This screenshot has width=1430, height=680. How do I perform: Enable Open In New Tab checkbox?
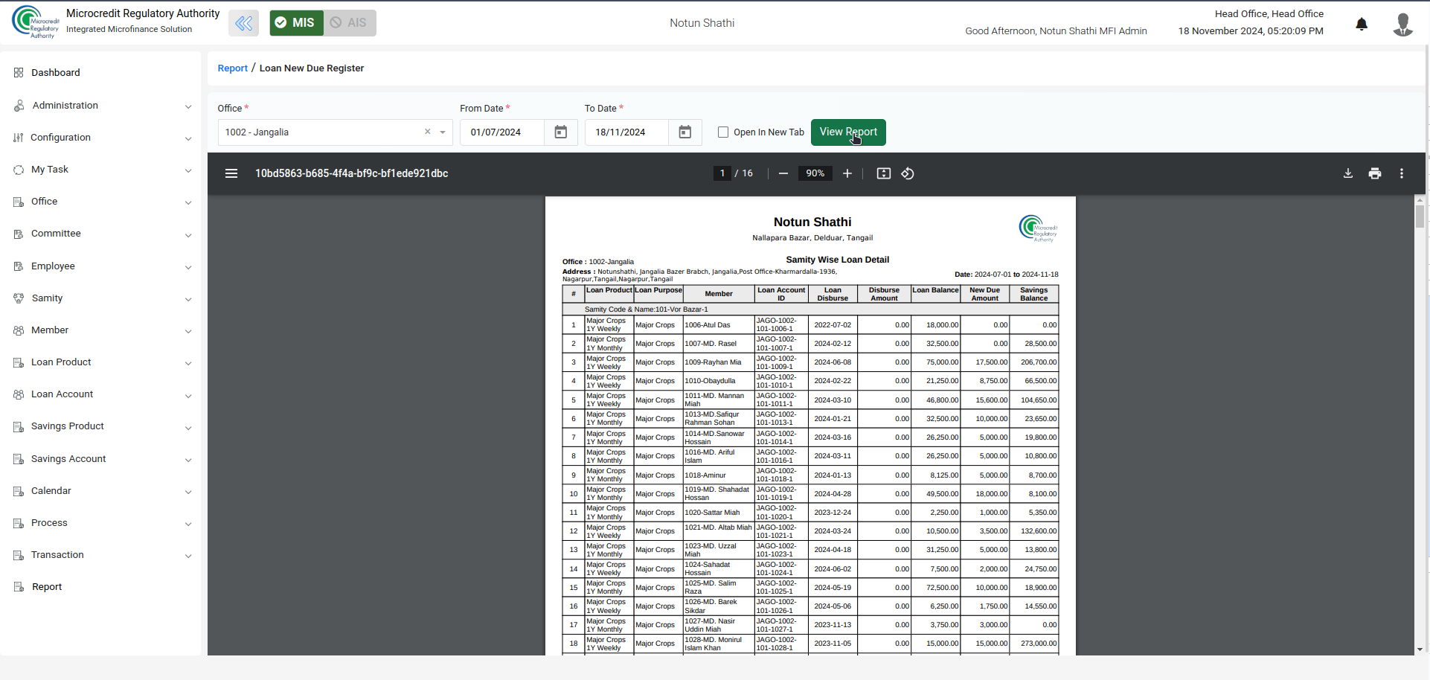tap(723, 132)
